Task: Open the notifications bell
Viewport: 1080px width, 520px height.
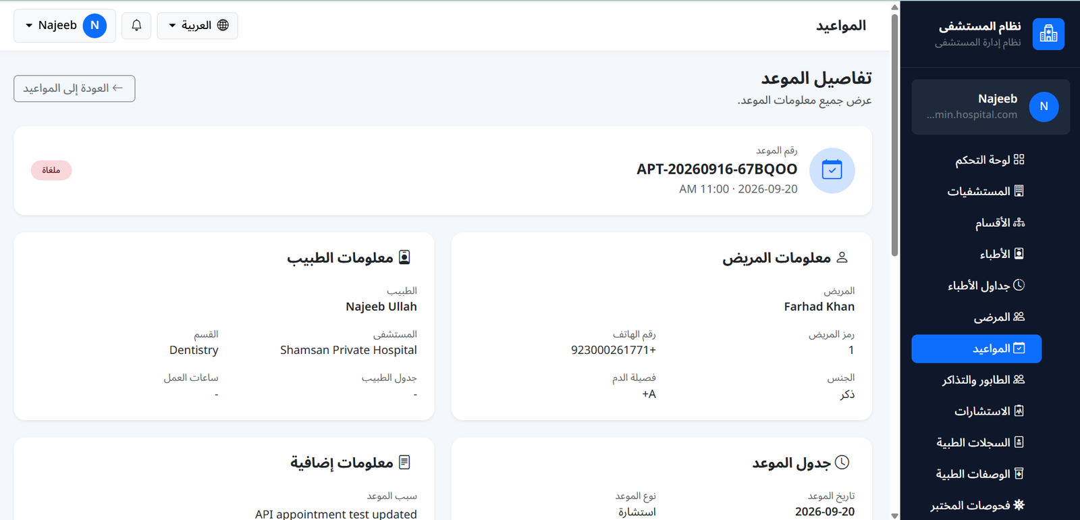Action: pos(136,26)
